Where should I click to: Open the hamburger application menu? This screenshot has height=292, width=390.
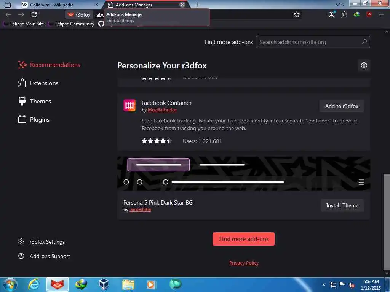coord(382,14)
